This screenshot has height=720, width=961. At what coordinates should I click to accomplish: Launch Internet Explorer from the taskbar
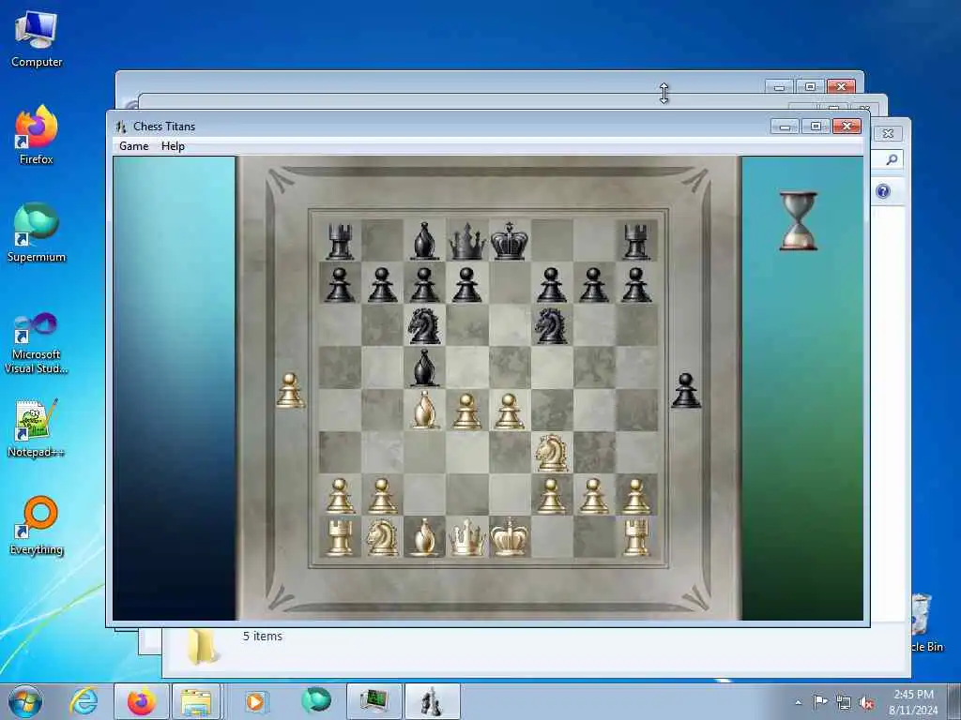[x=84, y=701]
